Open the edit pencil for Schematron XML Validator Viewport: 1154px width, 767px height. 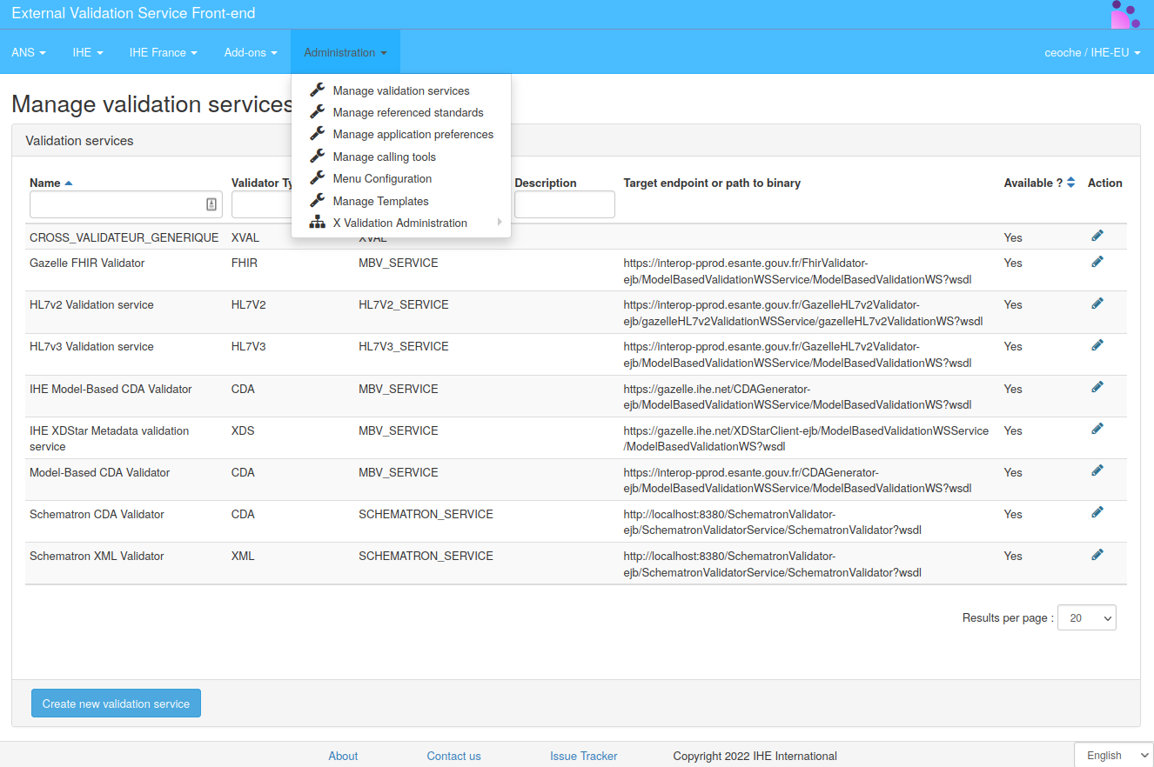point(1097,553)
